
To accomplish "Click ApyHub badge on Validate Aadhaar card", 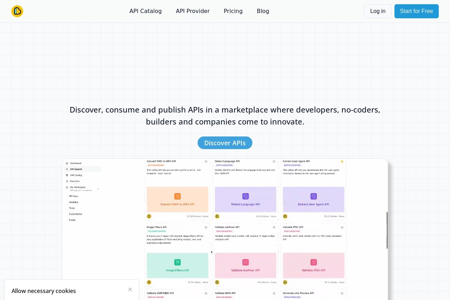I will click(217, 282).
